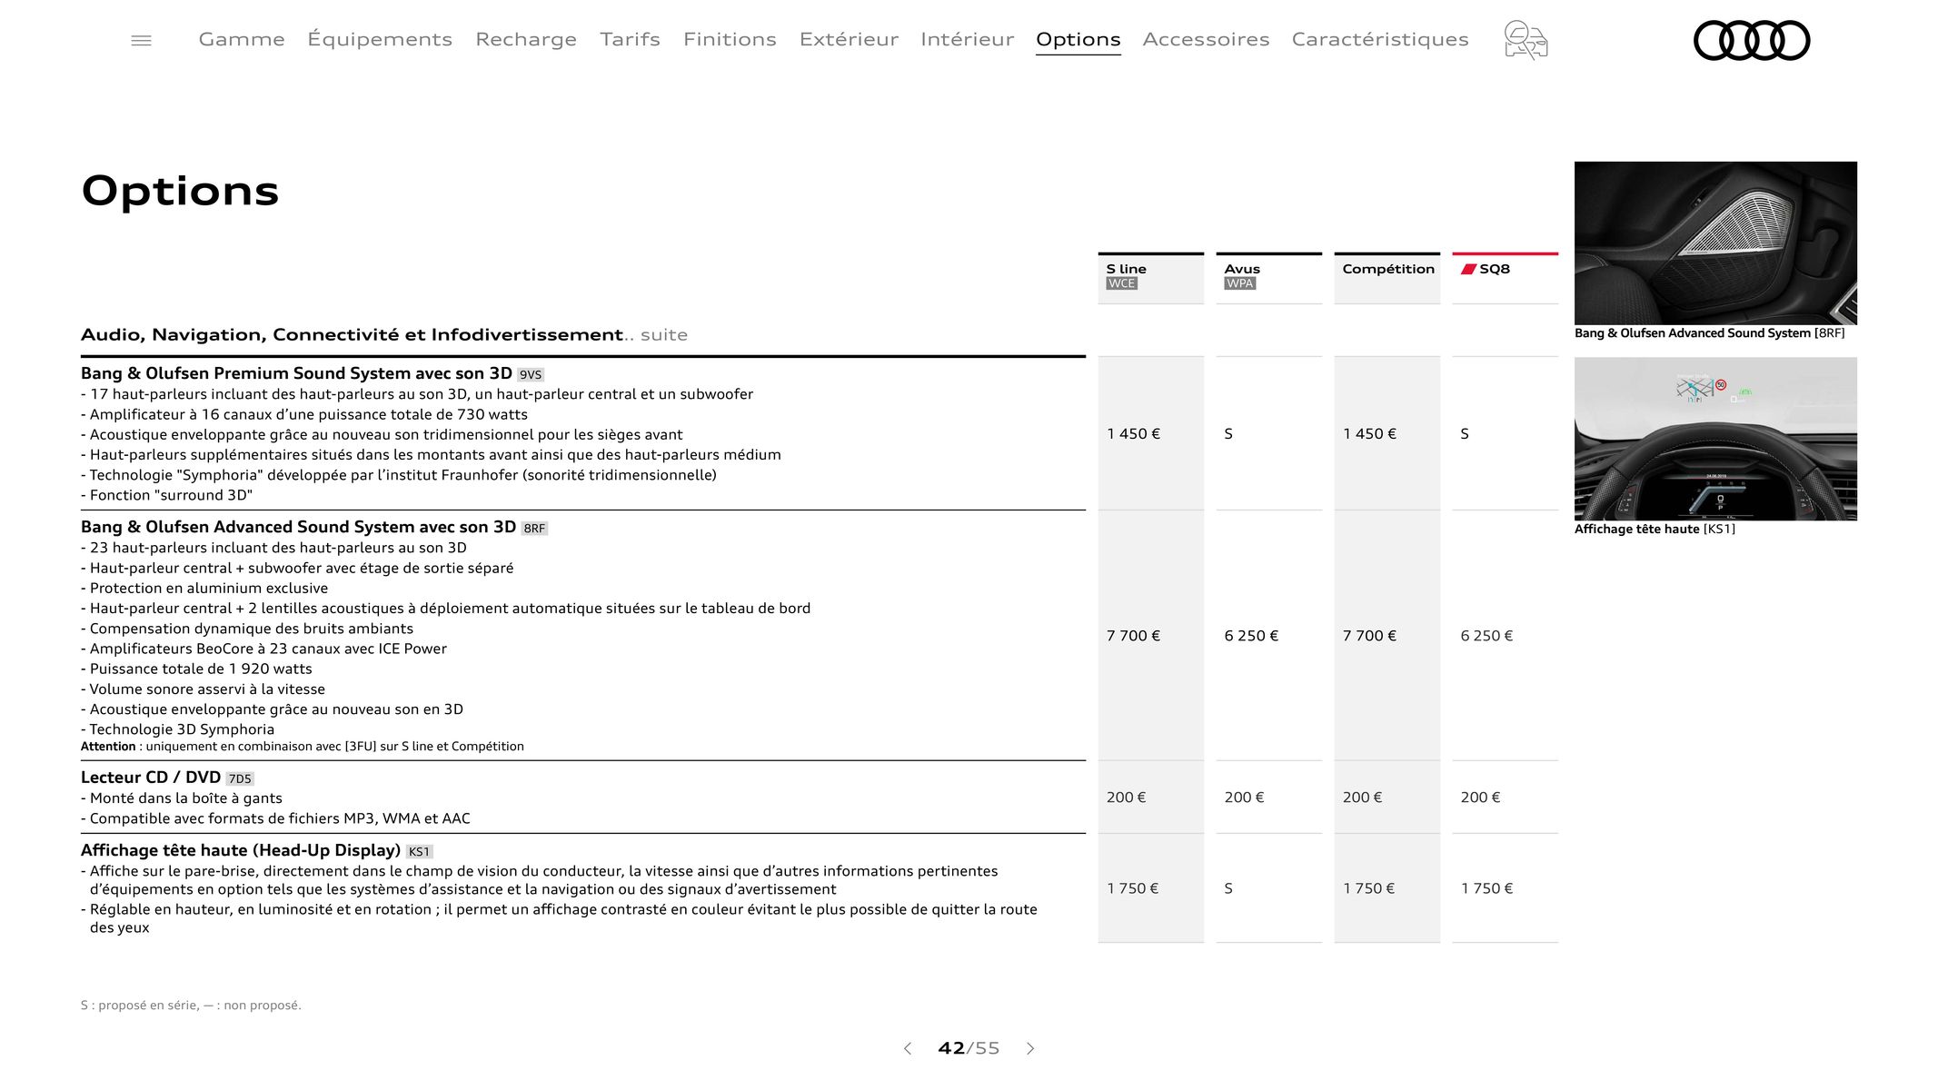Click S line price 1 450 € for 9VS
Screen dimensions: 1938x1090
point(1133,434)
